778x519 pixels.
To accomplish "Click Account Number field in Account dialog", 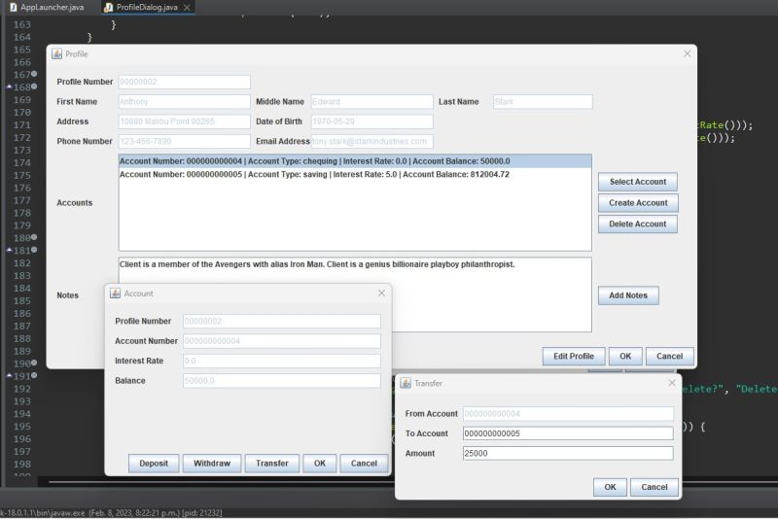I will point(282,341).
